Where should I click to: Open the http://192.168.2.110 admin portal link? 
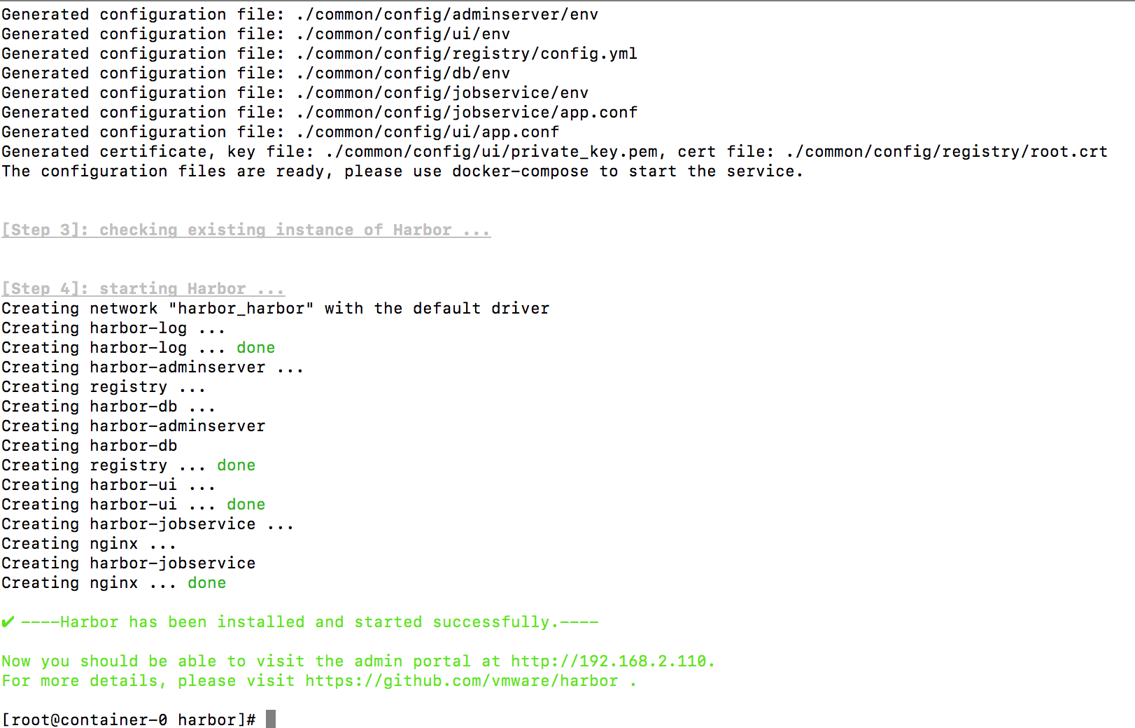click(x=608, y=661)
